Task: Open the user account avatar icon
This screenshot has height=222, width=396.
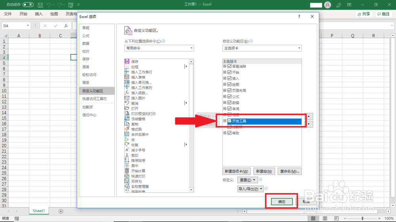Action: tap(327, 5)
